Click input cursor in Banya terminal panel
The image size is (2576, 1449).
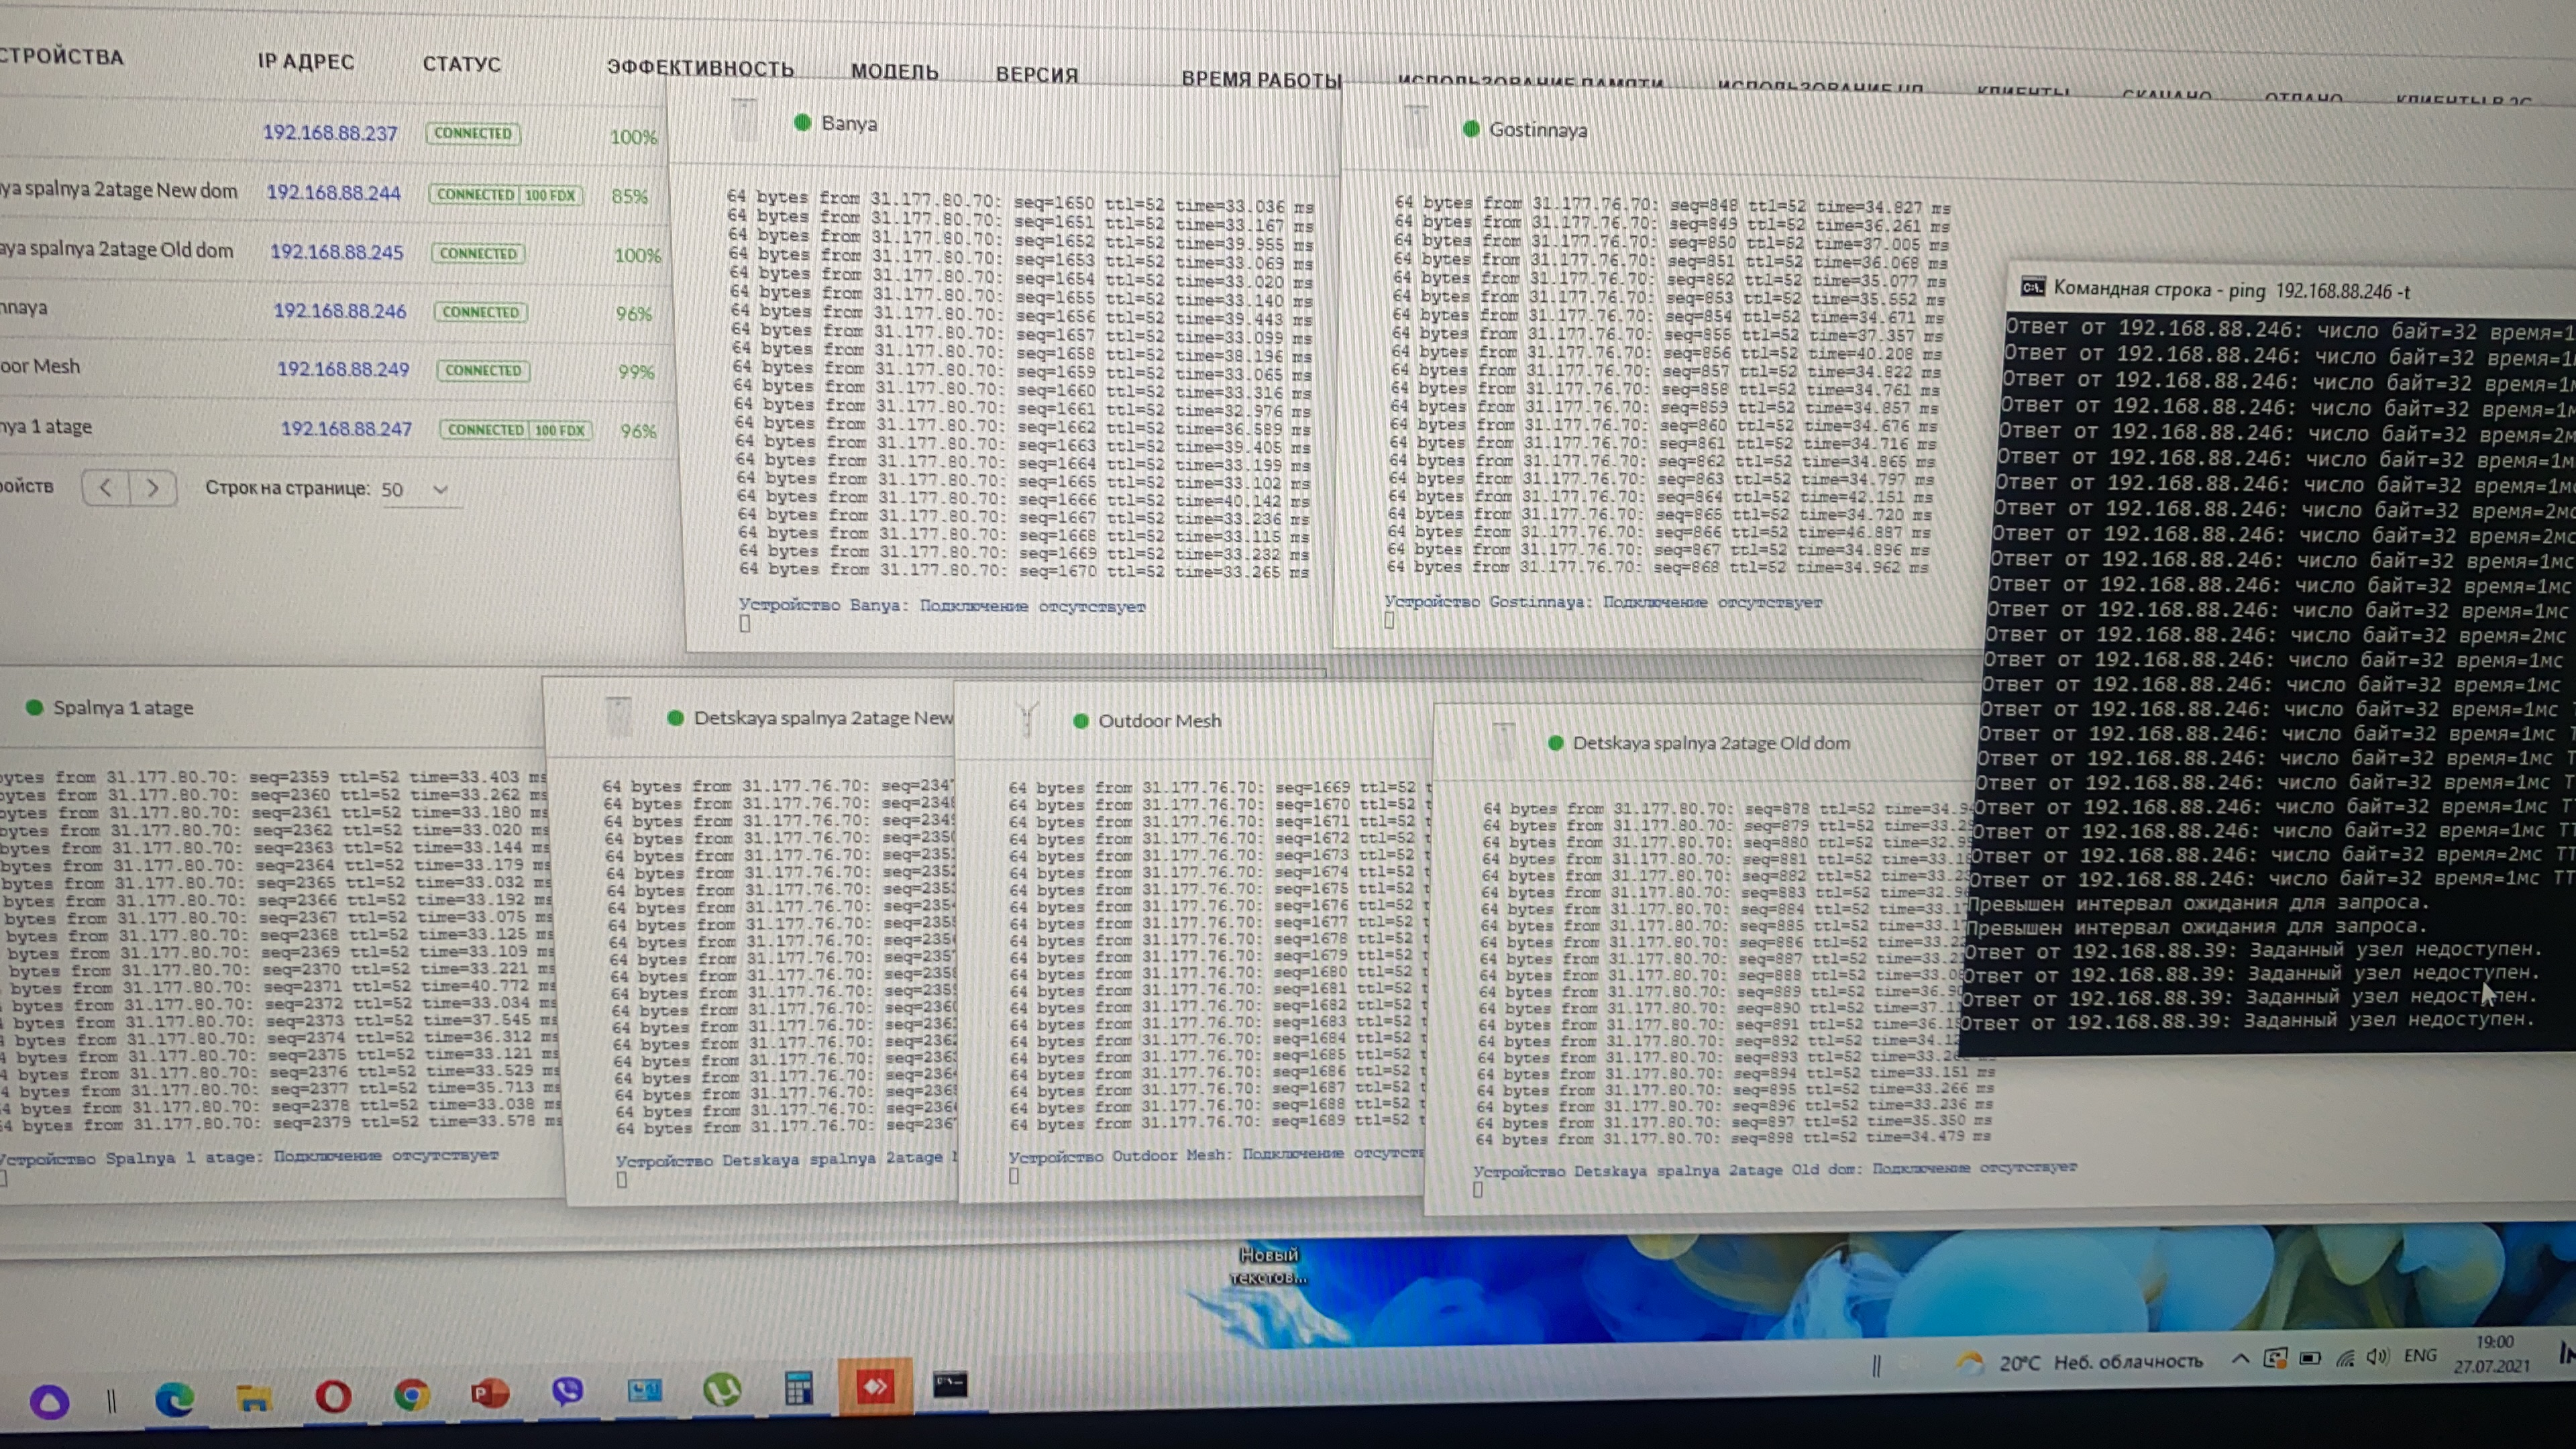click(744, 624)
